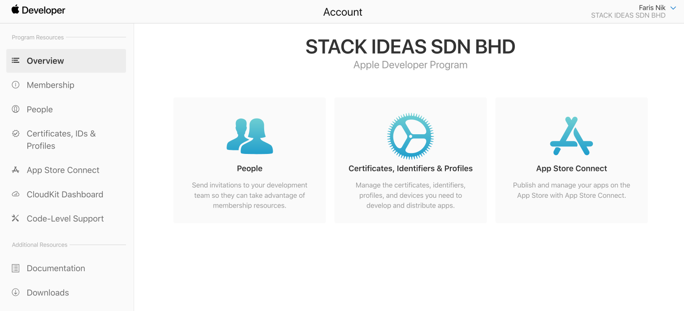Open App Store Connect sidebar item

[63, 170]
